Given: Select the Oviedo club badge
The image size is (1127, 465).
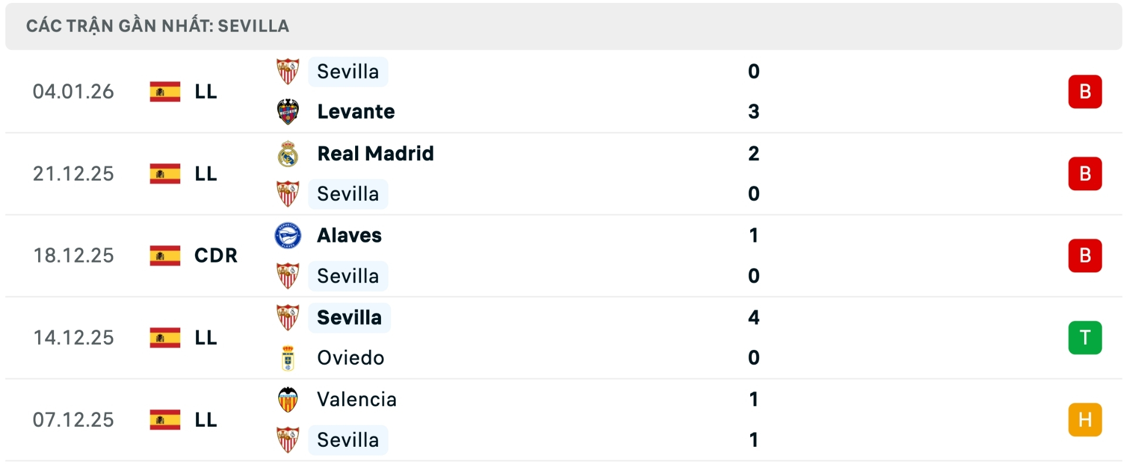Looking at the screenshot, I should click(x=288, y=358).
